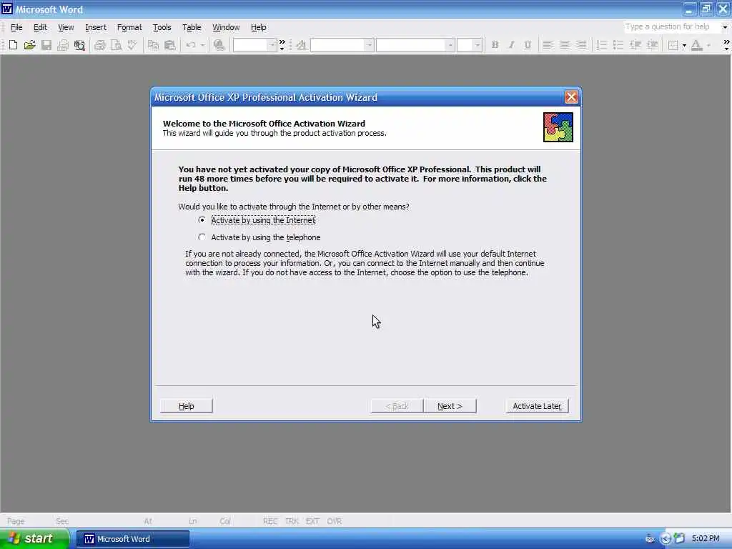
Task: Open the File menu
Action: coord(16,27)
